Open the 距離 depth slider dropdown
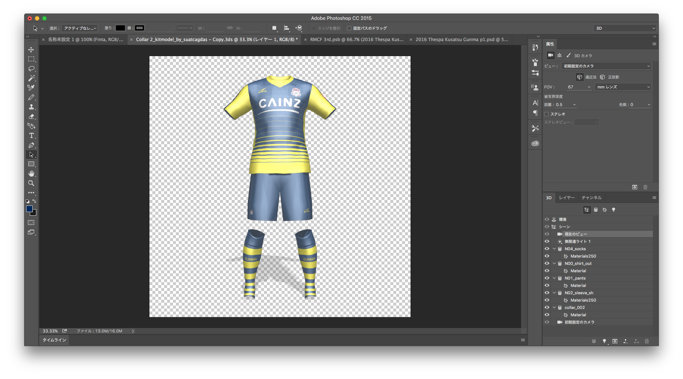The image size is (683, 379). tap(574, 105)
